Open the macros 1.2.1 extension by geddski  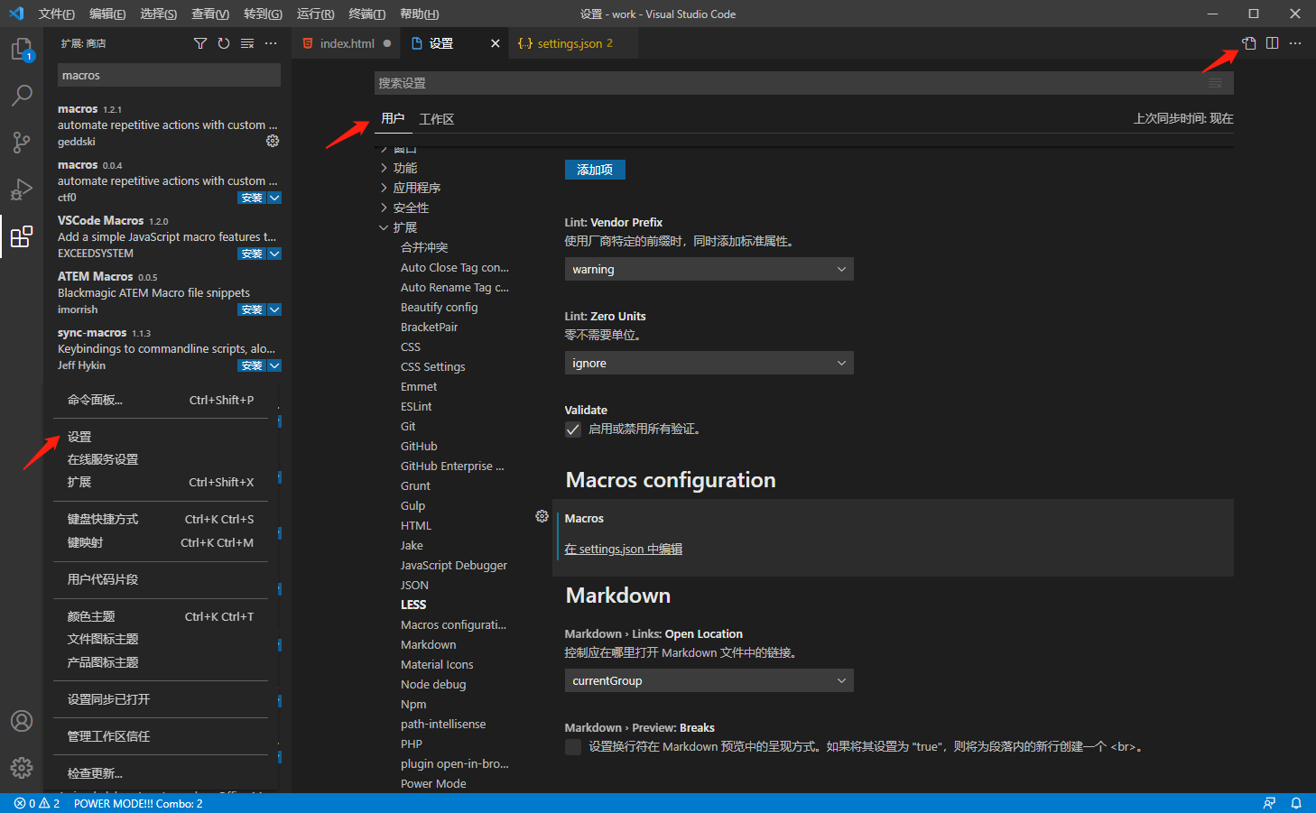click(x=169, y=125)
